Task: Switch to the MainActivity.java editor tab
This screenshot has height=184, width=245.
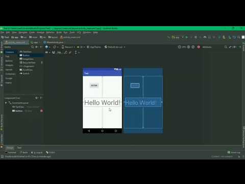Action: [x=55, y=42]
